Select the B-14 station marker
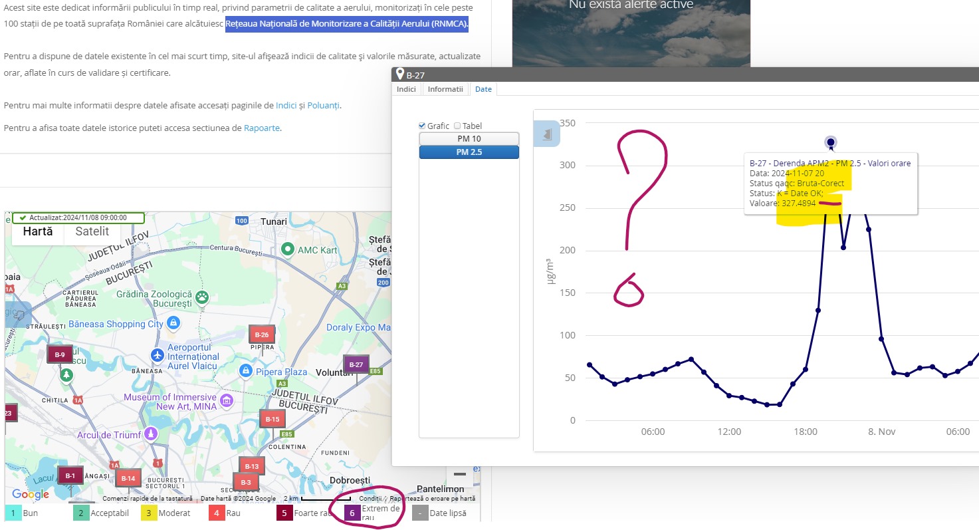This screenshot has height=530, width=979. (128, 478)
